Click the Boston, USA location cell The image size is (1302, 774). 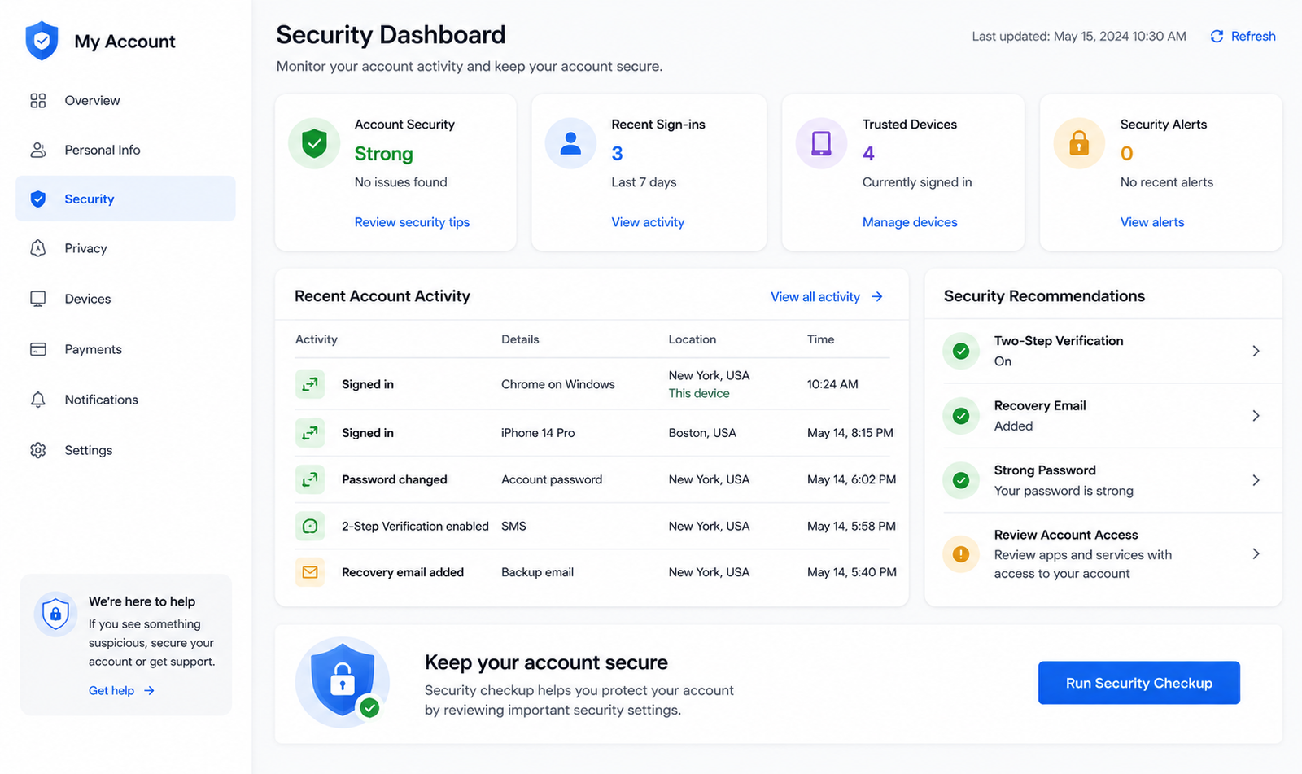click(x=702, y=433)
